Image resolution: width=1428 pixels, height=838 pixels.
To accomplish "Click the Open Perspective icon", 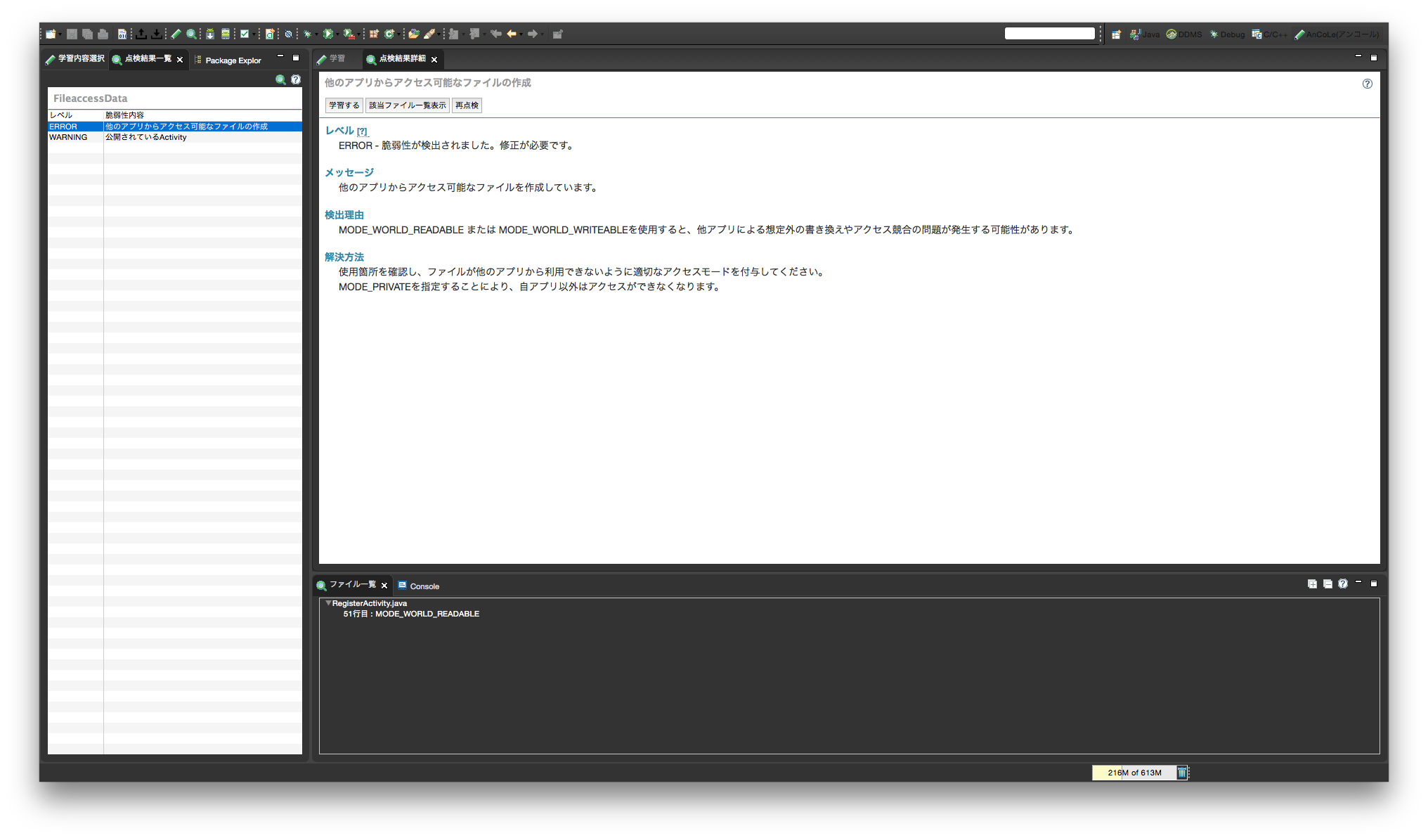I will [x=1116, y=34].
